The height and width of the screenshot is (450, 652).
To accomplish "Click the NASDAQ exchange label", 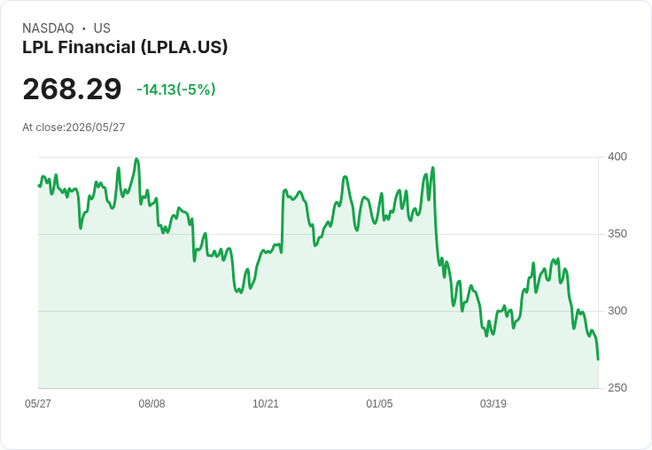I will tap(48, 28).
